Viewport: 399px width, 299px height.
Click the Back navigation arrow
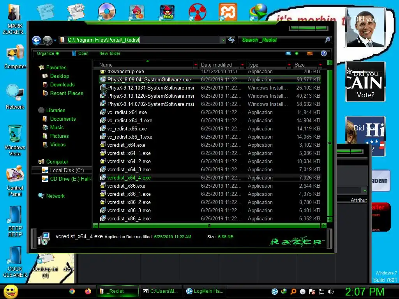click(36, 40)
